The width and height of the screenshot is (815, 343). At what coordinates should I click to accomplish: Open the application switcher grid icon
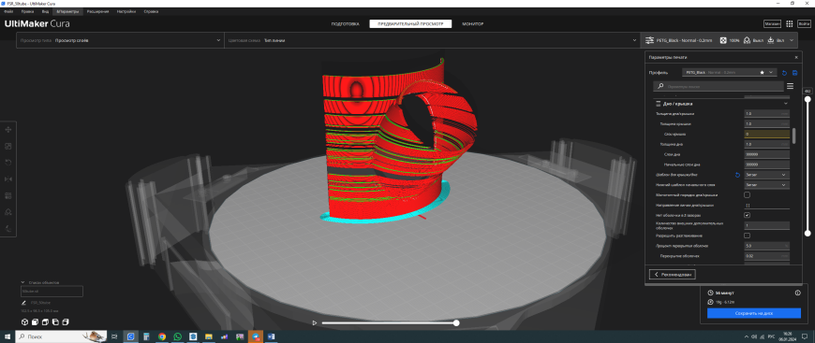click(790, 24)
